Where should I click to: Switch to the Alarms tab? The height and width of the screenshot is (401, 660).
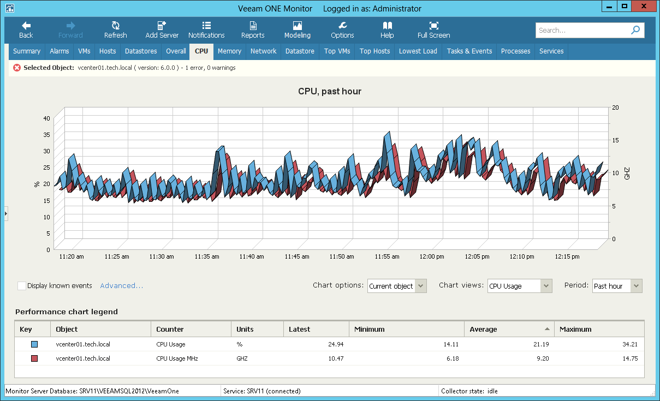coord(60,51)
